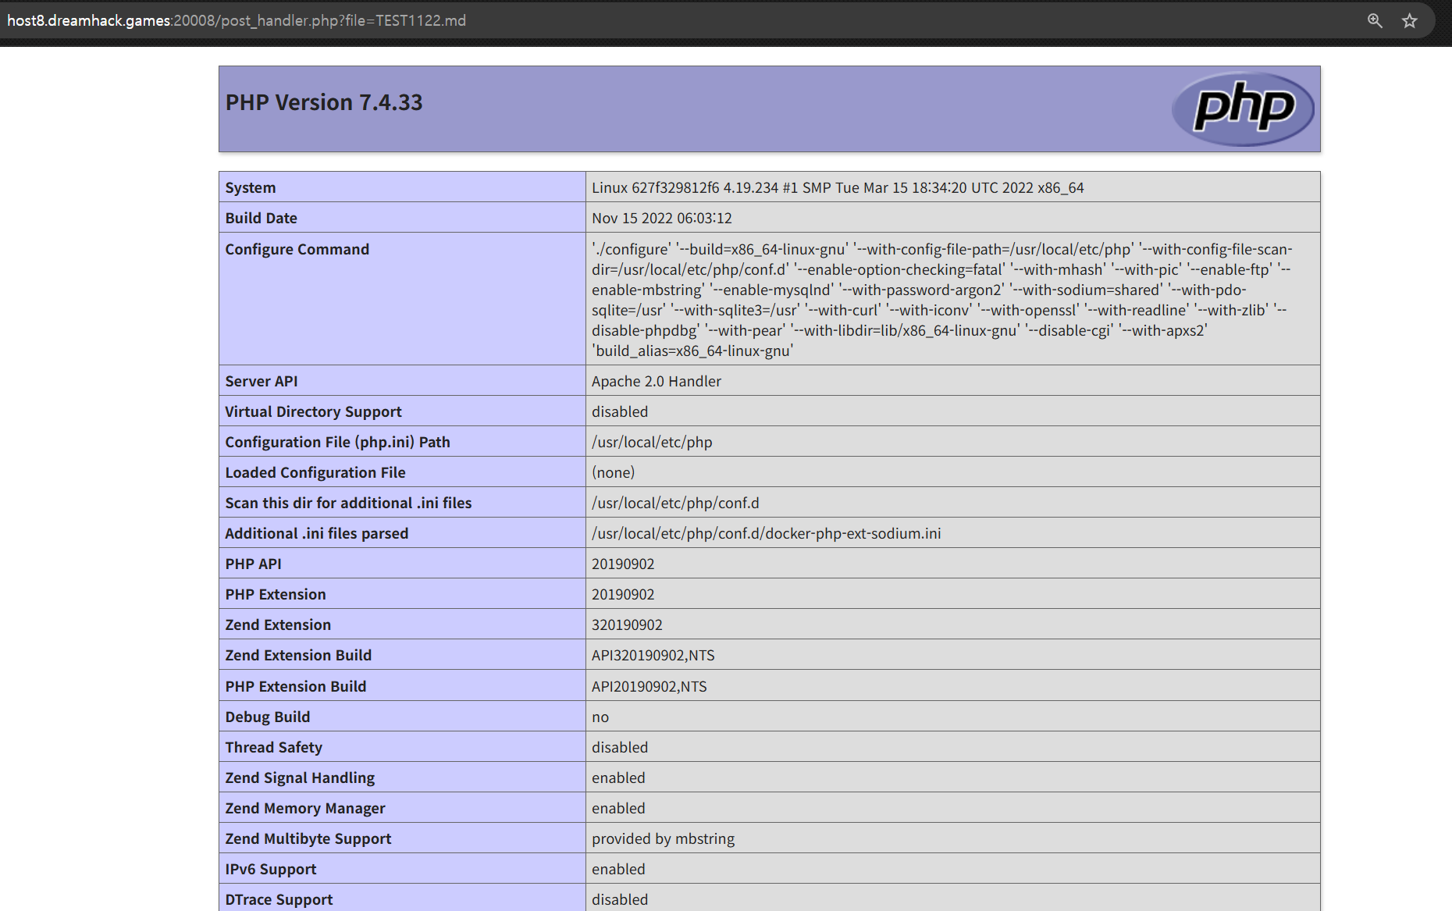
Task: Click the zoom magnifier icon in address bar
Action: tap(1375, 21)
